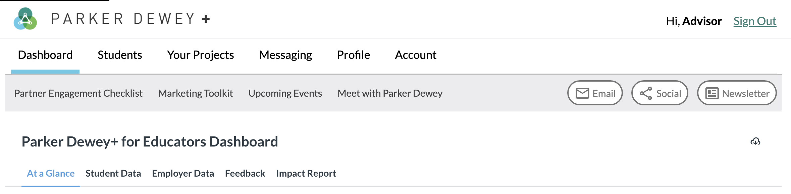Click the cloud download icon
The height and width of the screenshot is (194, 791).
click(755, 141)
